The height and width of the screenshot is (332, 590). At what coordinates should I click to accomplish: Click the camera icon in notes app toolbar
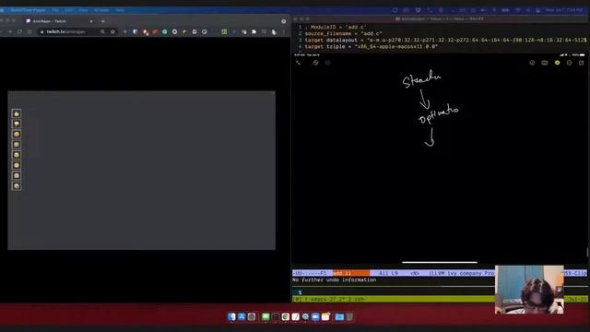click(x=545, y=63)
